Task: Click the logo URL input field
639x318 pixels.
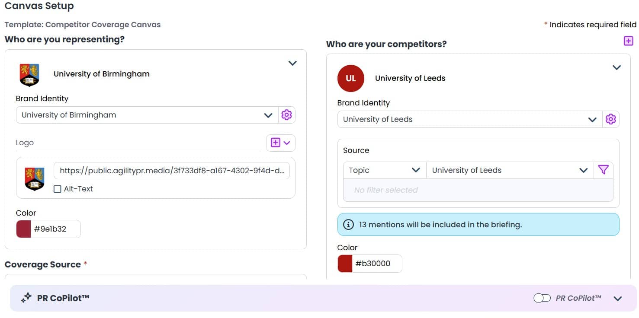Action: (x=172, y=171)
